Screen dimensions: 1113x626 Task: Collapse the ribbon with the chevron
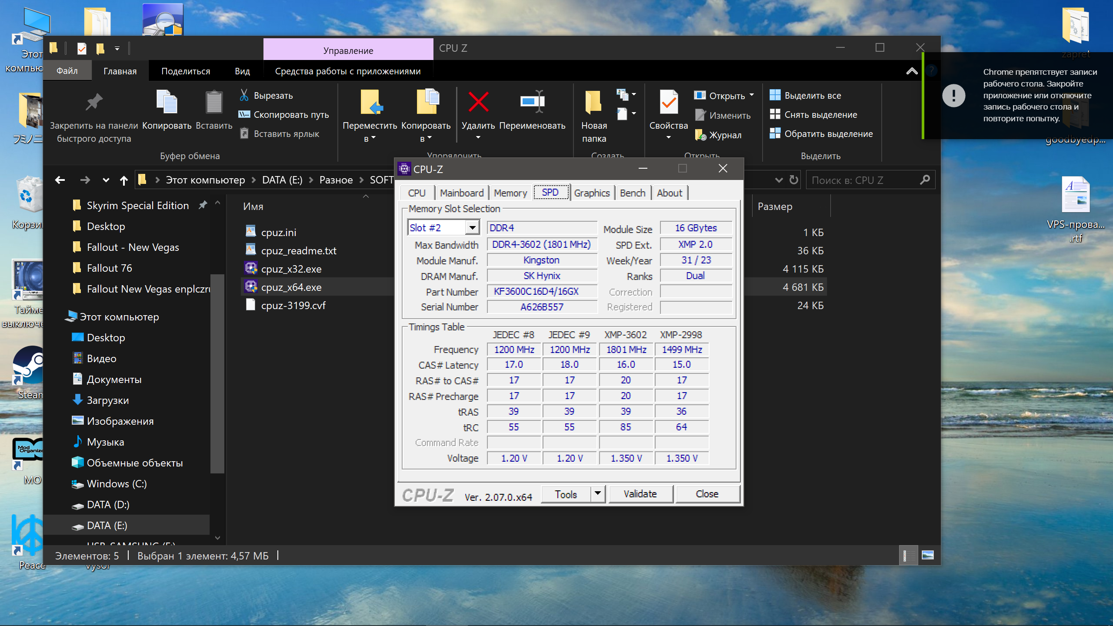pos(912,71)
